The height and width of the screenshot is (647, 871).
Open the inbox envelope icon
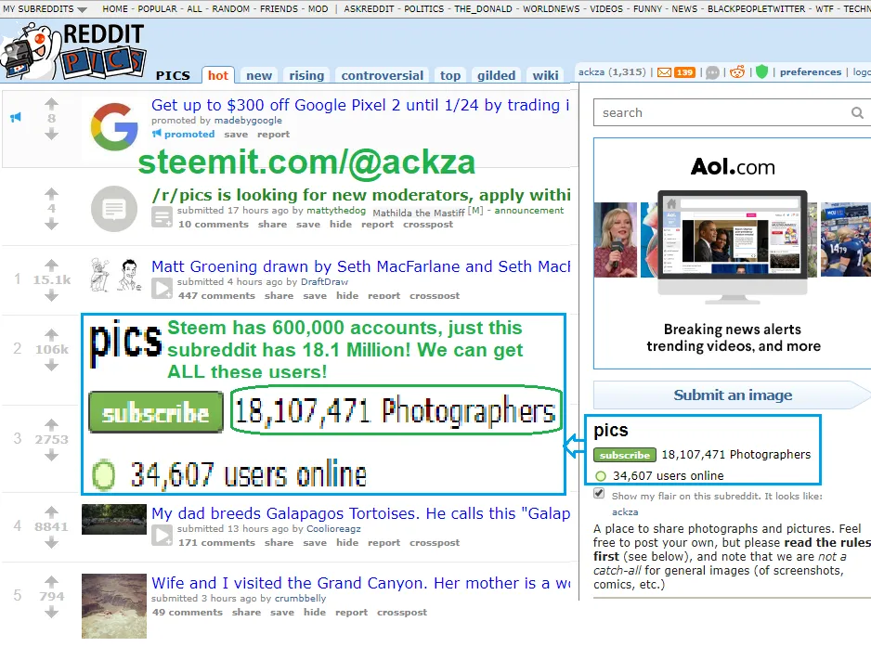pos(664,72)
